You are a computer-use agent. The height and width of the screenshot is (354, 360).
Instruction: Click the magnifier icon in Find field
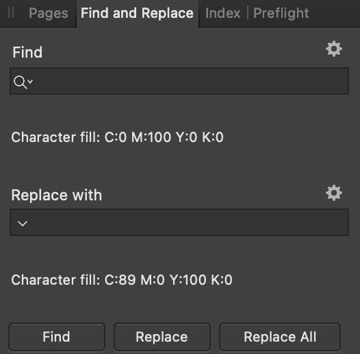21,82
